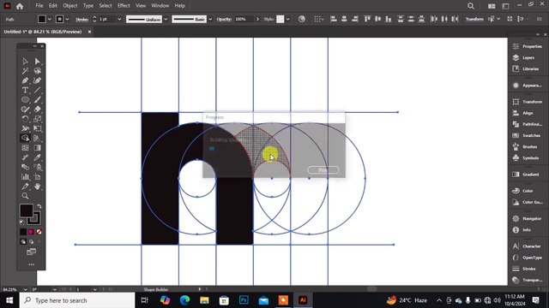The width and height of the screenshot is (549, 308).
Task: Open Photoshop from the taskbar
Action: pos(244,300)
